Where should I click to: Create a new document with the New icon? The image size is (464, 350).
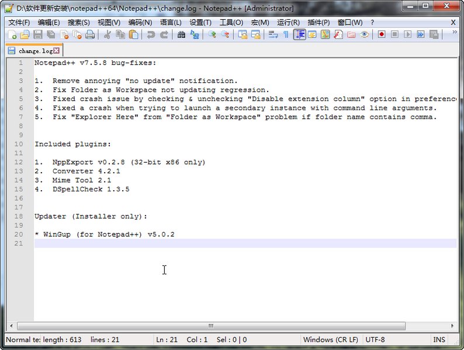(x=12, y=34)
